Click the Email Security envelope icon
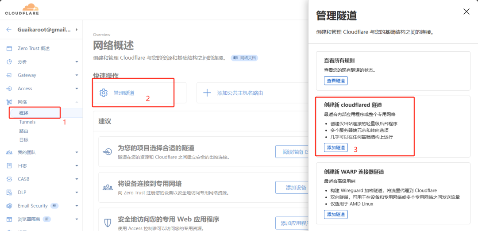 coord(9,206)
